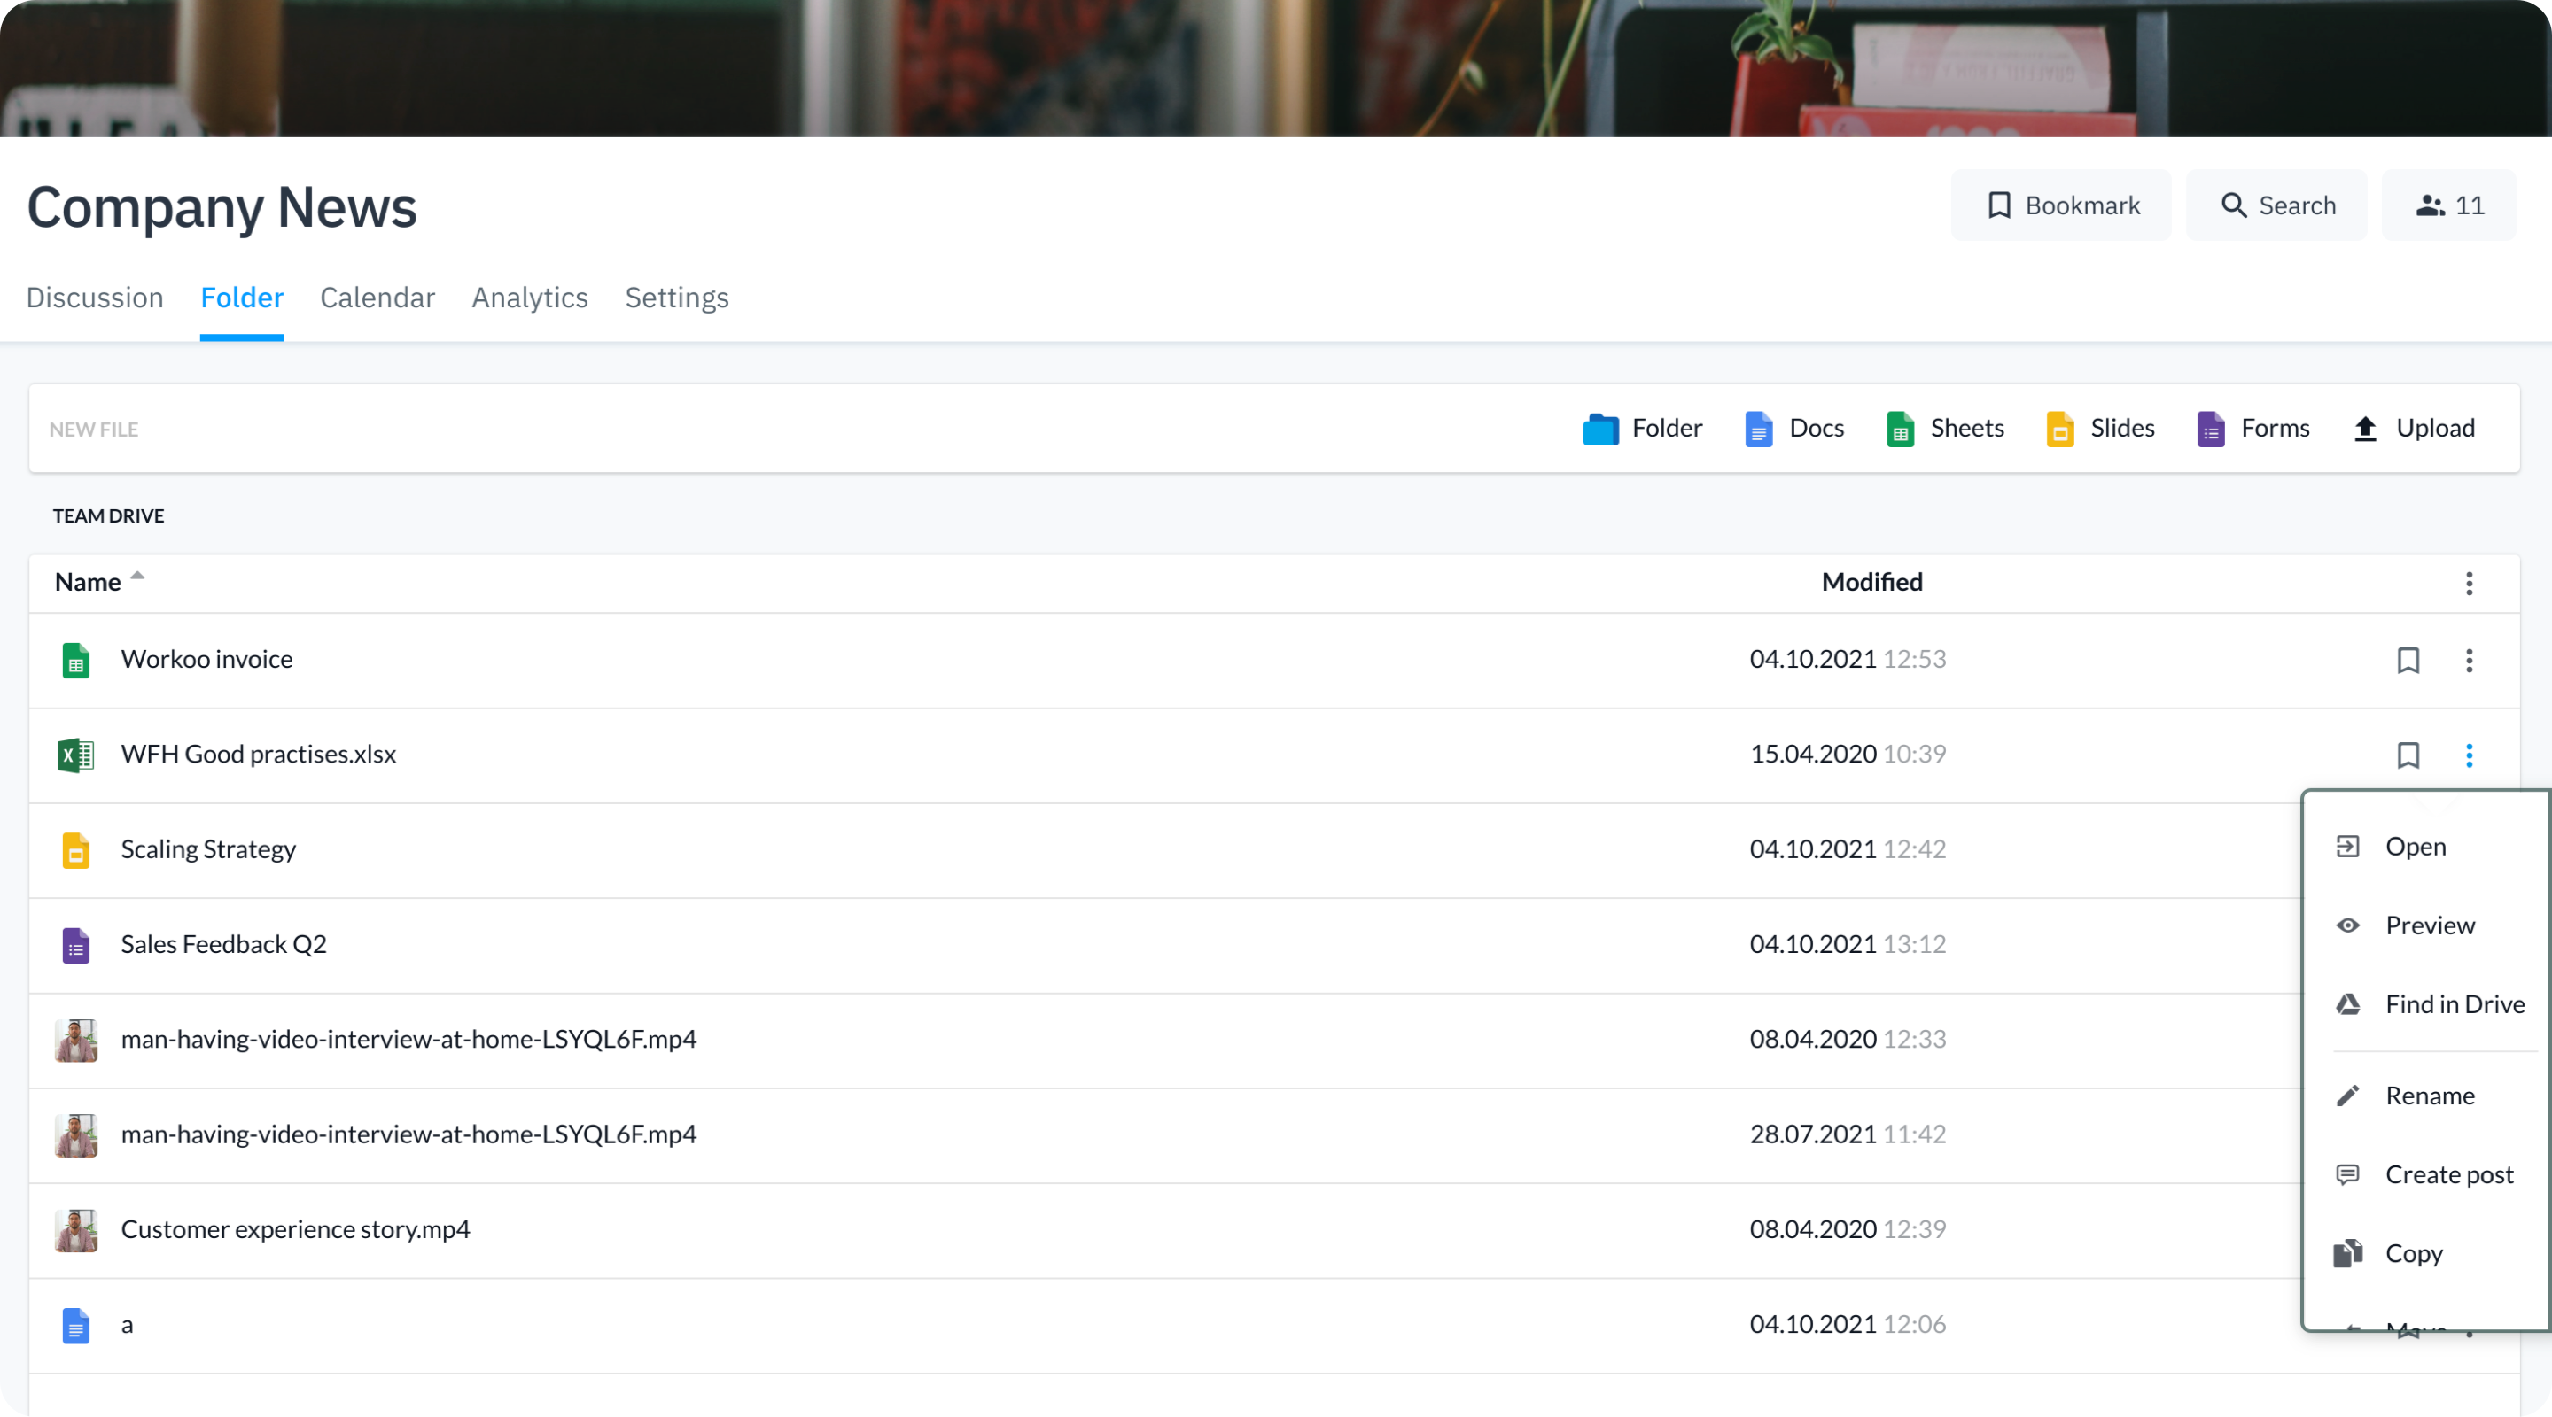Create a new Docs file
Viewport: 2552px width, 1417px height.
1794,428
